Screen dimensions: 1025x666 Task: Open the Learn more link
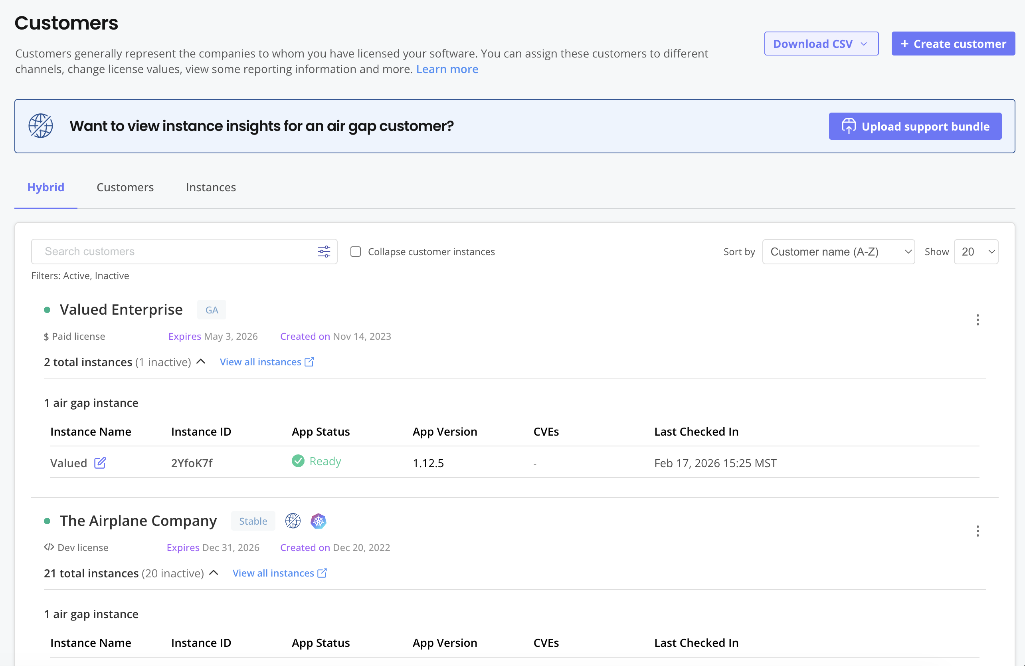tap(447, 69)
